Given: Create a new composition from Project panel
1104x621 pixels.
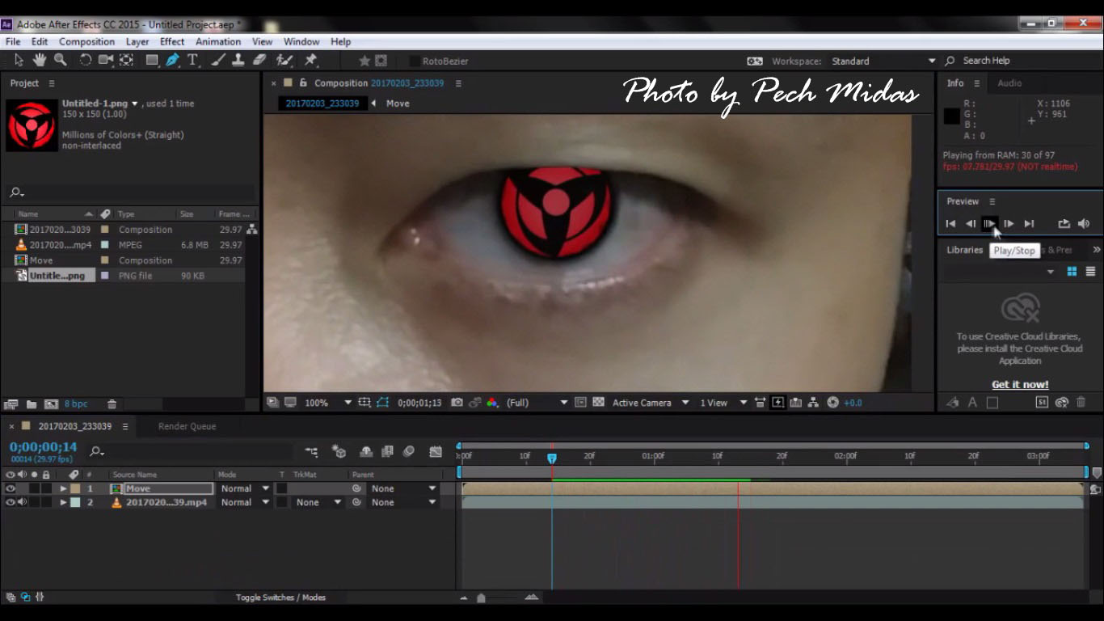Looking at the screenshot, I should click(x=51, y=403).
